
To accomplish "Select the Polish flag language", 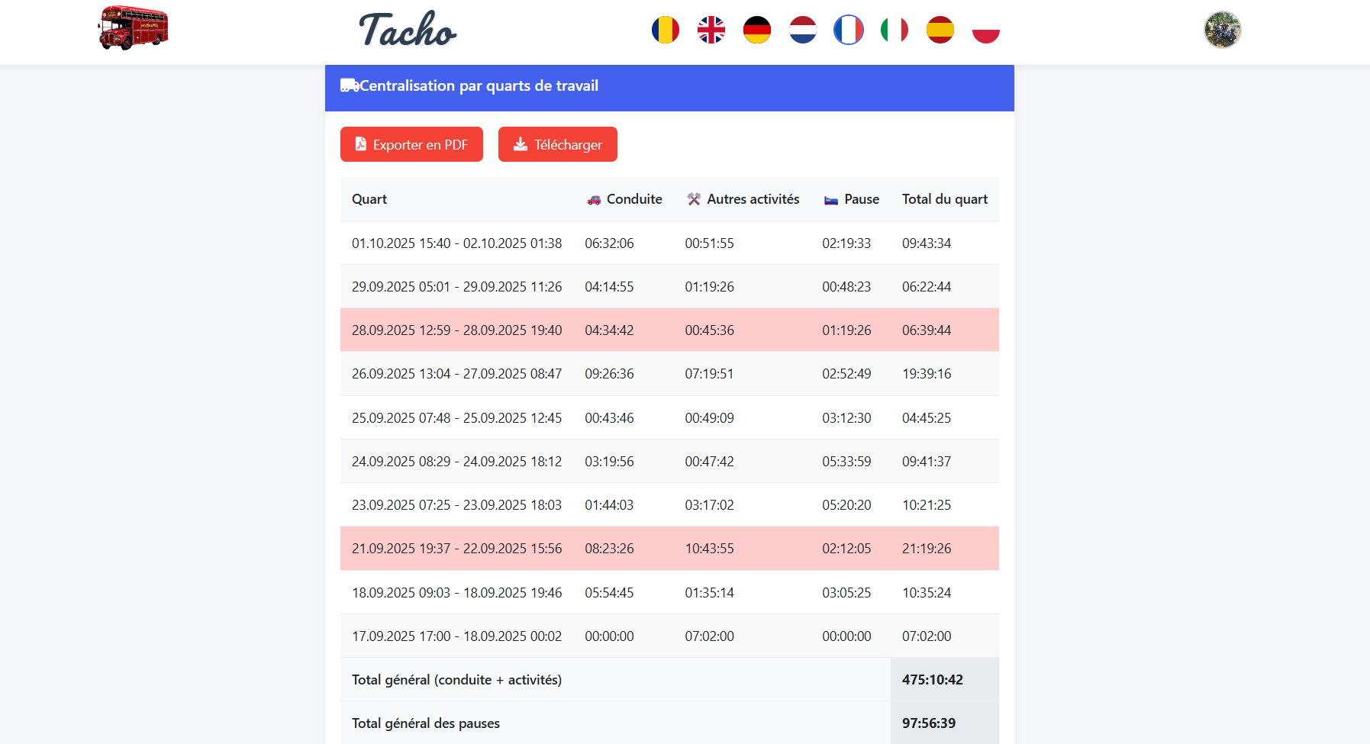I will coord(985,31).
